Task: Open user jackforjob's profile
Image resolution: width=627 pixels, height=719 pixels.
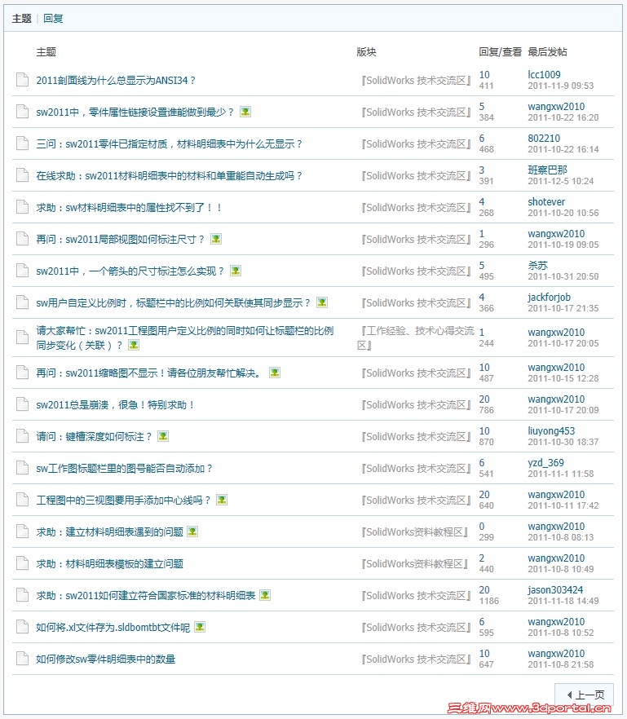Action: pyautogui.click(x=549, y=297)
